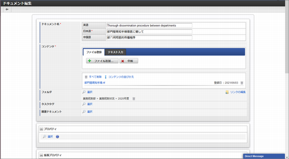The image size is (289, 159).
Task: Click the 中国語 document name input field
Action: [x=149, y=38]
